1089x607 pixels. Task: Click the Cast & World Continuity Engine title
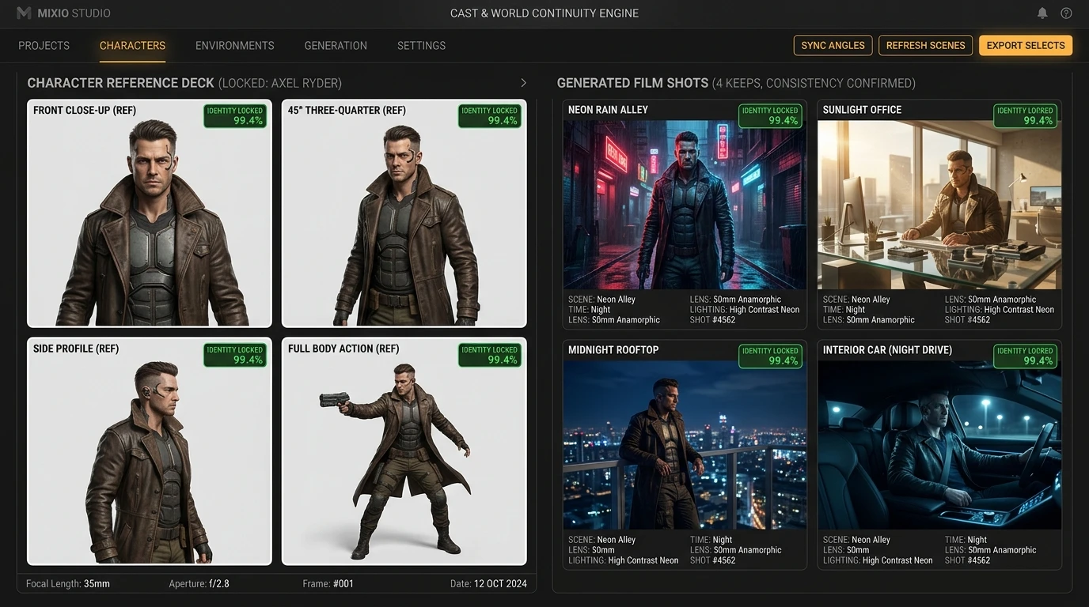(x=544, y=13)
